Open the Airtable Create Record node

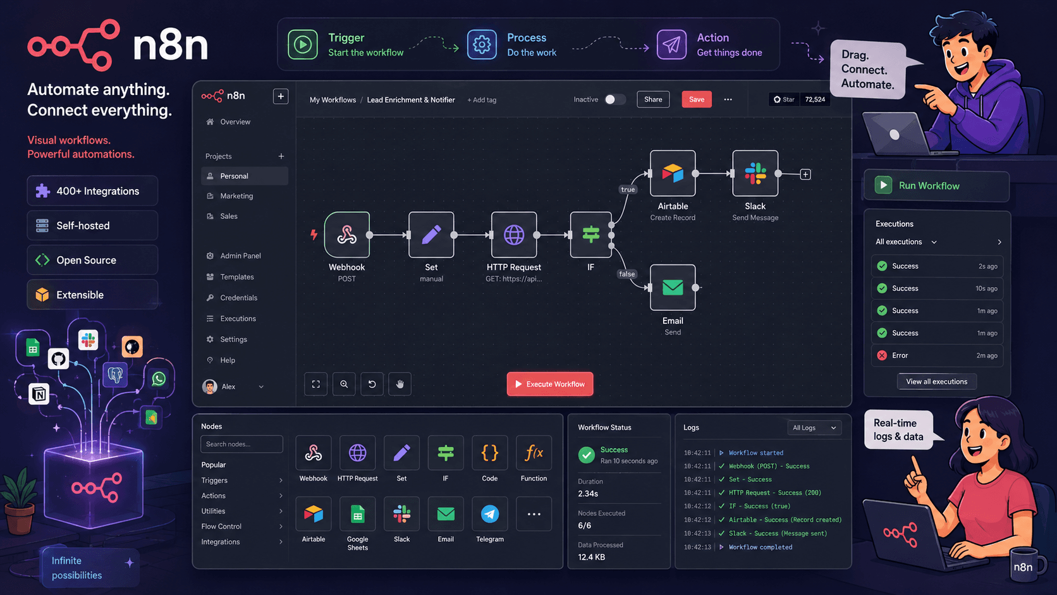673,173
